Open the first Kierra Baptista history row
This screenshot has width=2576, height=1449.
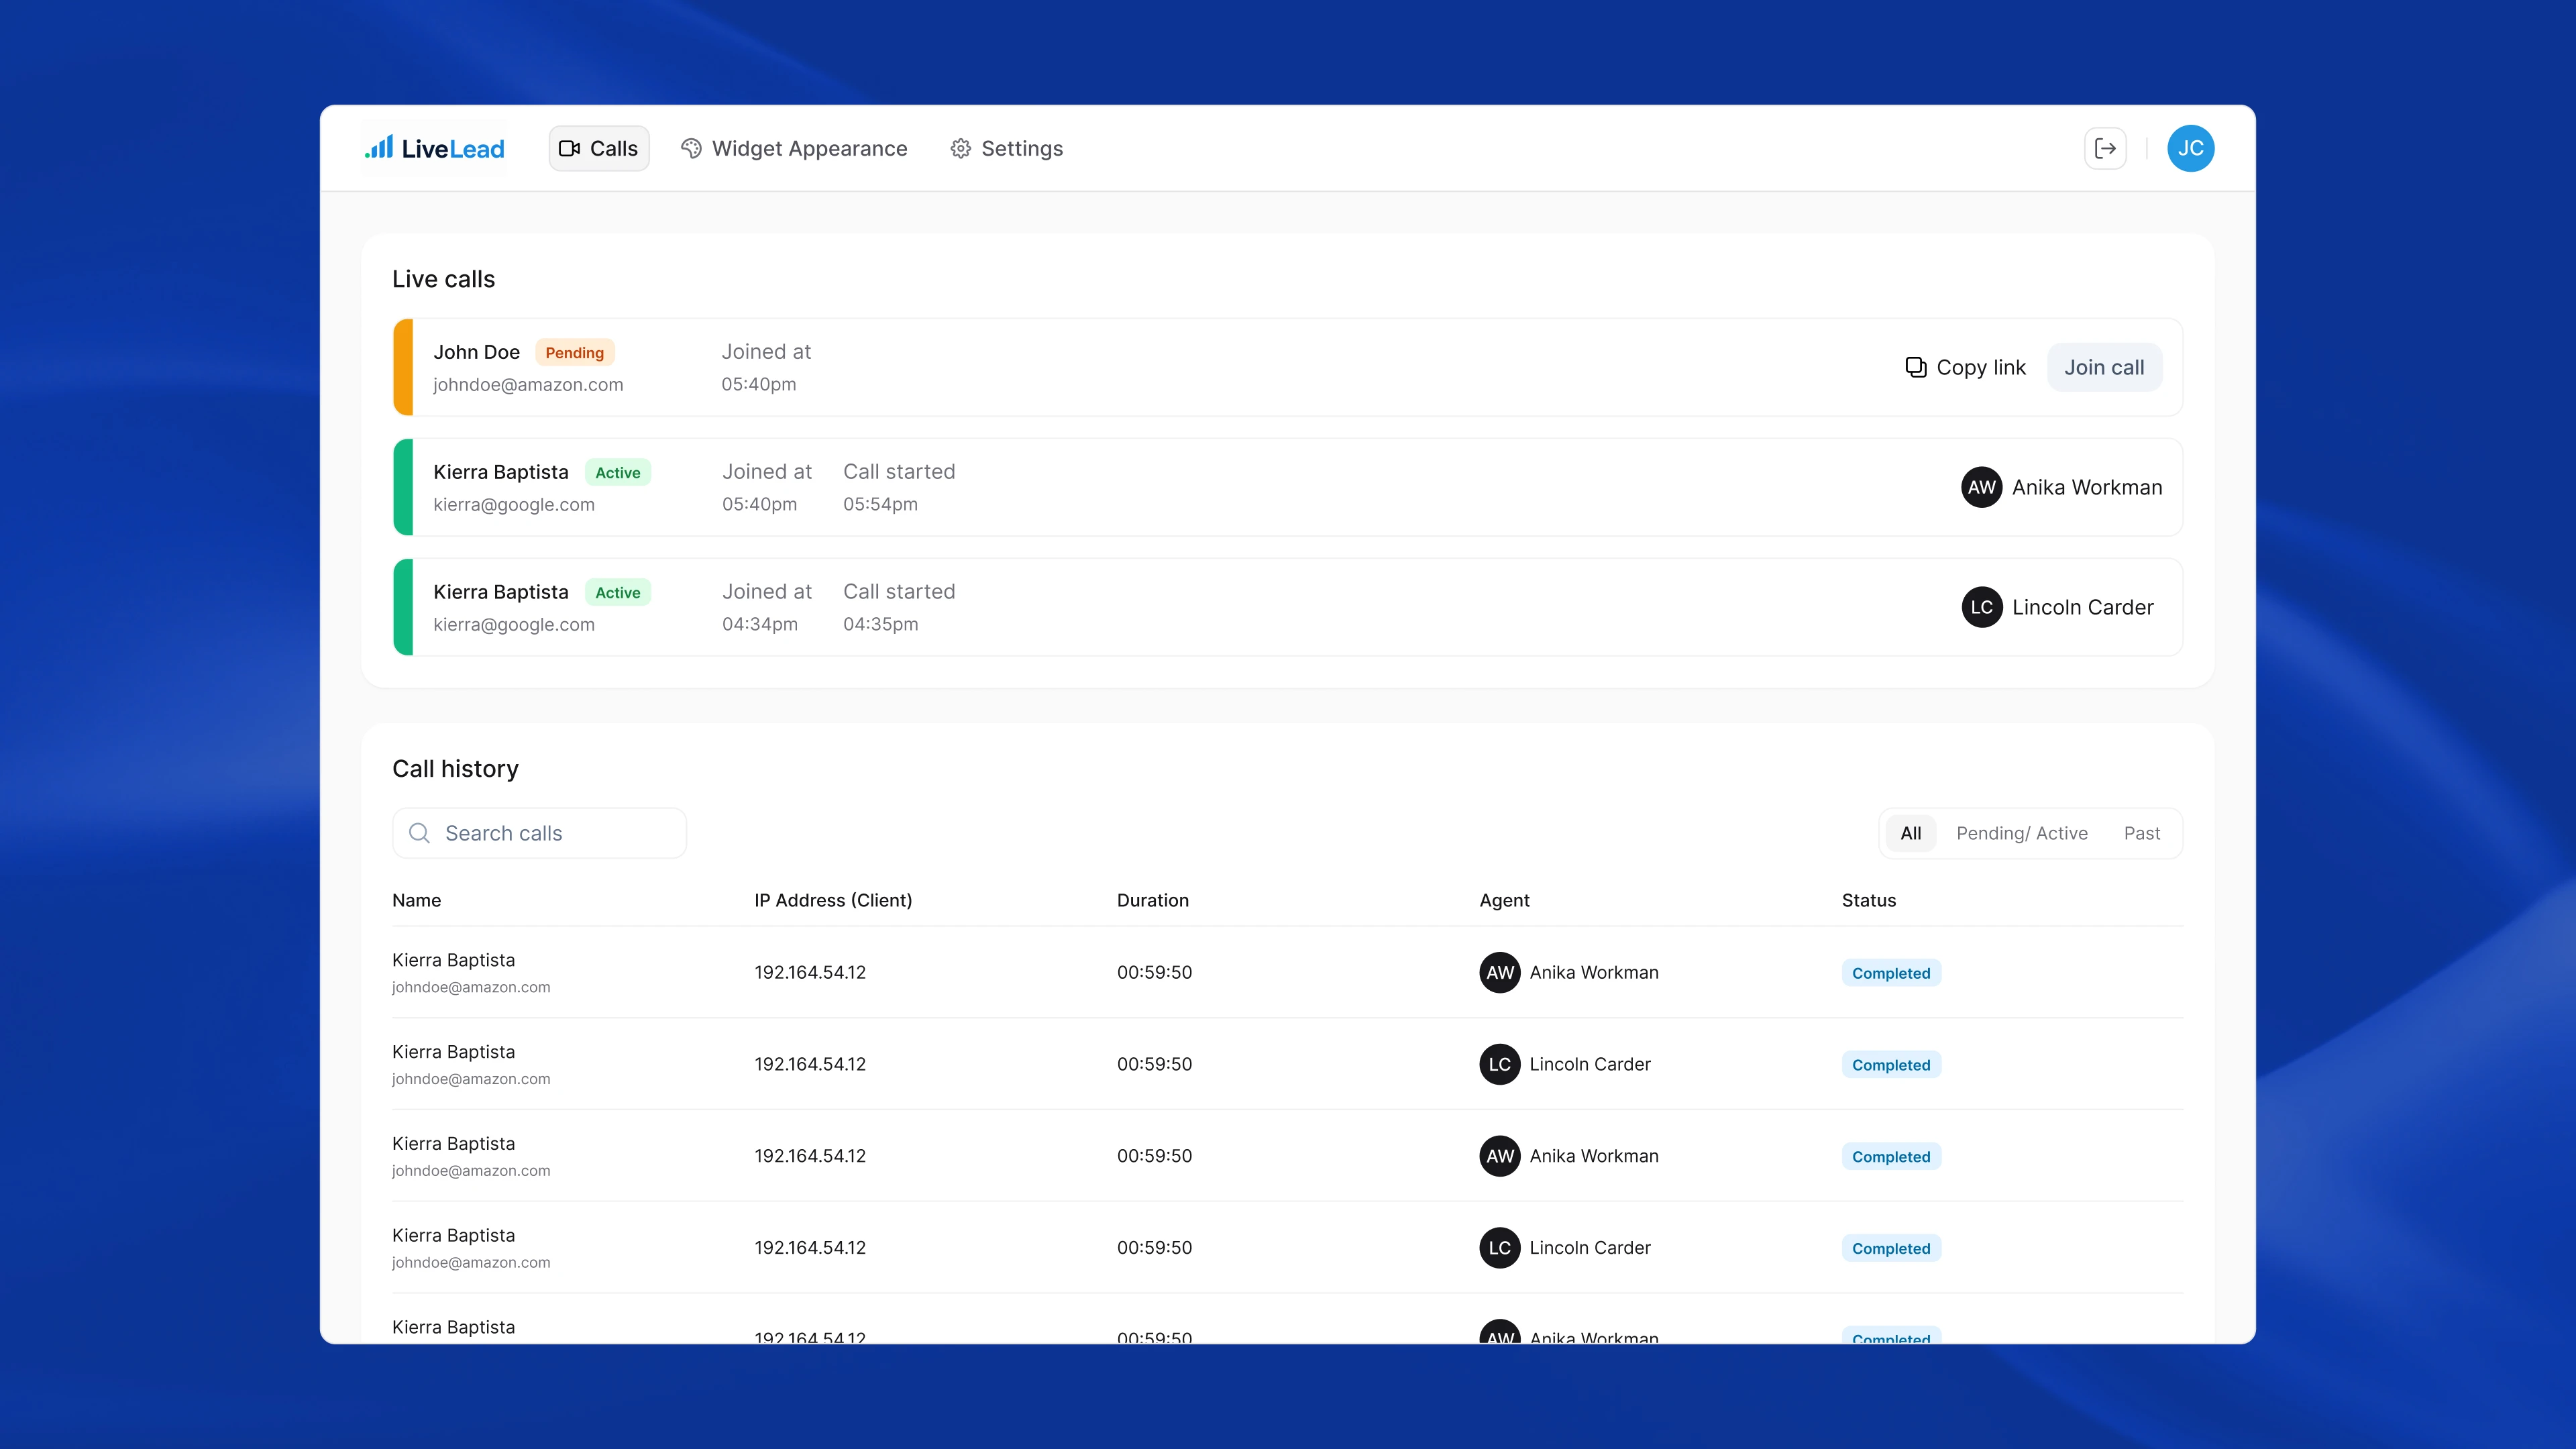[x=1287, y=972]
